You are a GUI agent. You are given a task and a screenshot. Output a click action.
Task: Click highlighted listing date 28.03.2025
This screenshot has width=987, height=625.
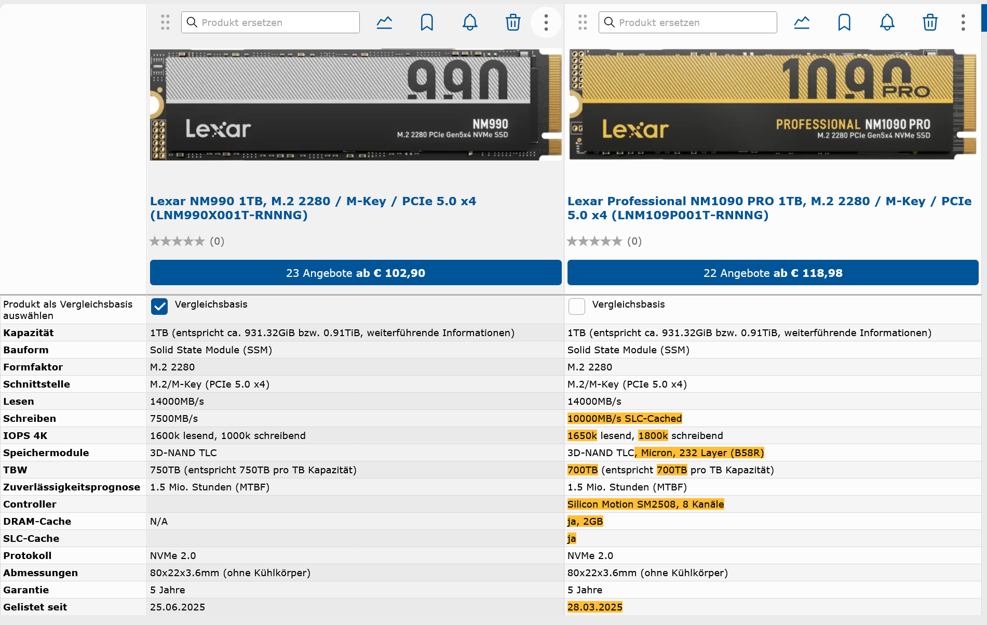pyautogui.click(x=595, y=607)
